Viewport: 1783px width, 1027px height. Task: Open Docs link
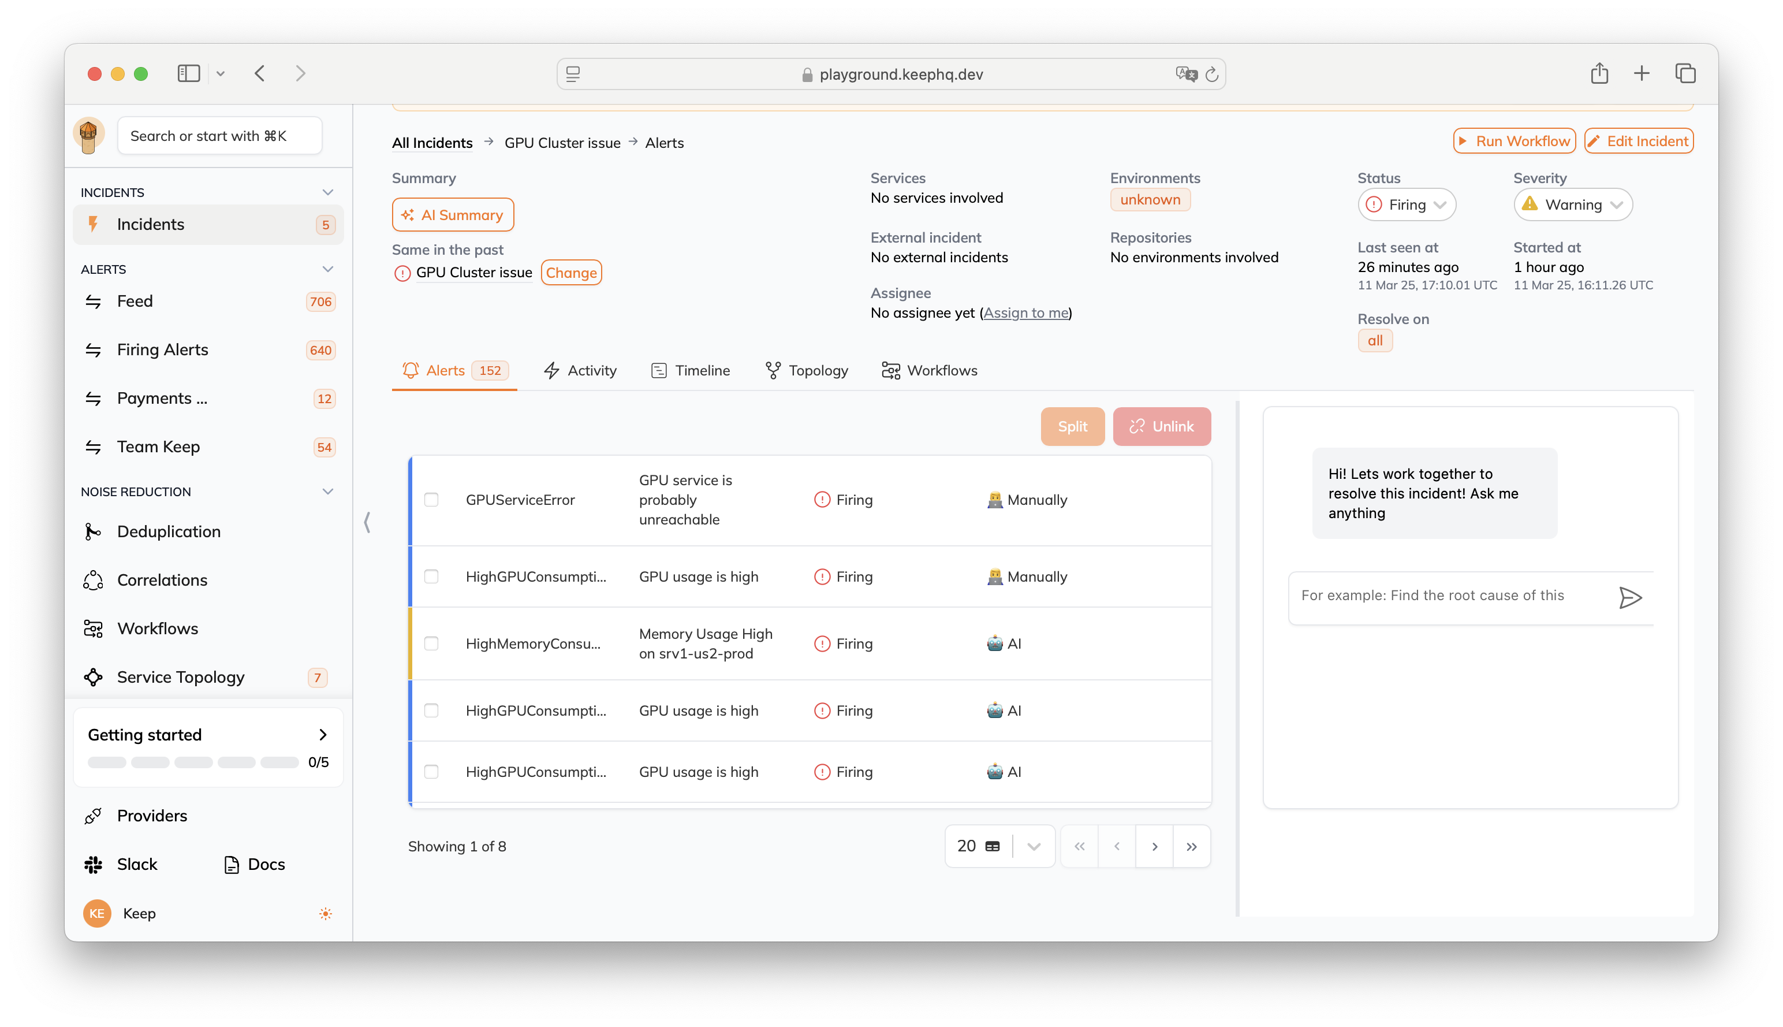[255, 865]
